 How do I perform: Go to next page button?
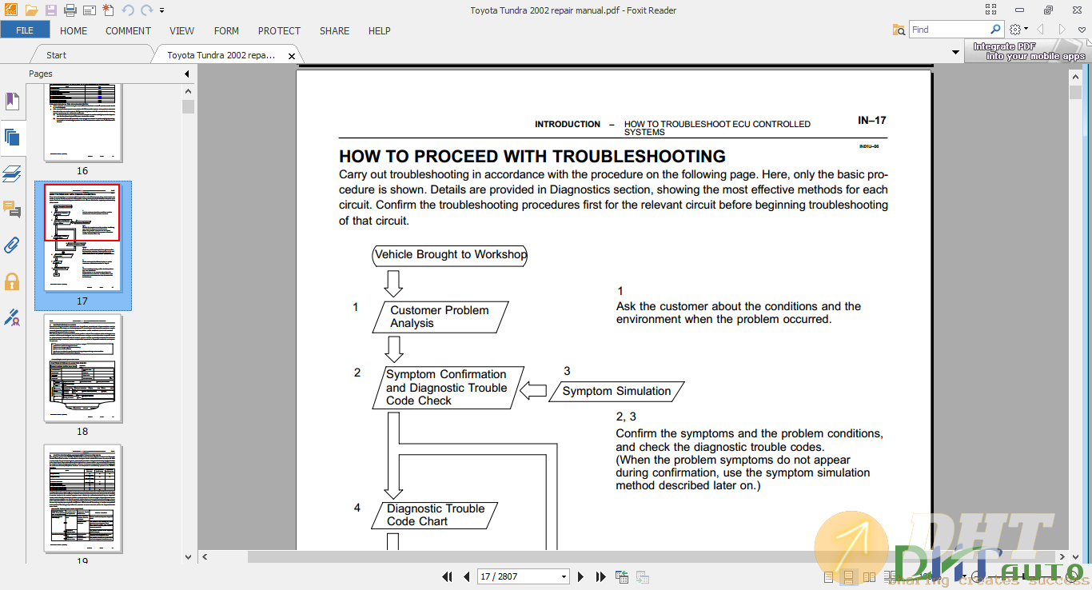click(581, 576)
